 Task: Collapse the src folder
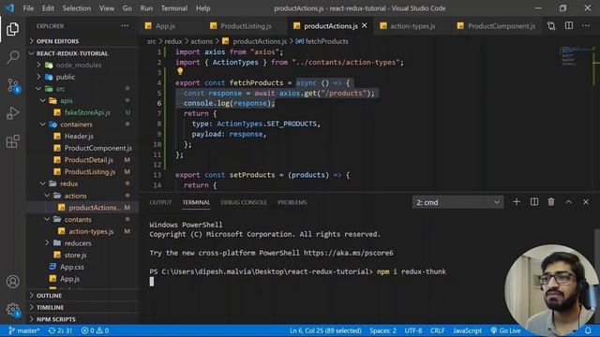[82, 89]
